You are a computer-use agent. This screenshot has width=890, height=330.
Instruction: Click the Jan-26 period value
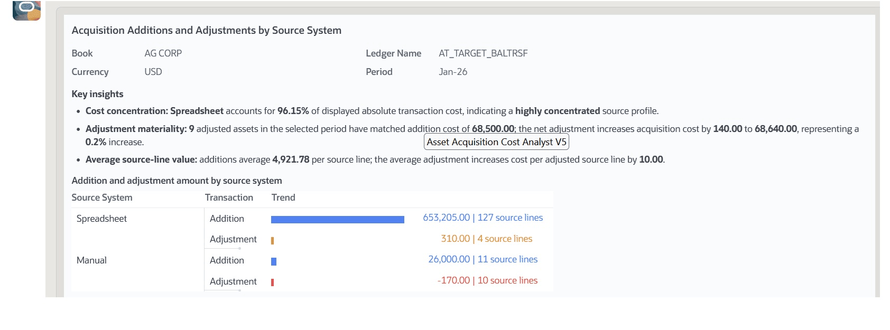click(x=453, y=72)
